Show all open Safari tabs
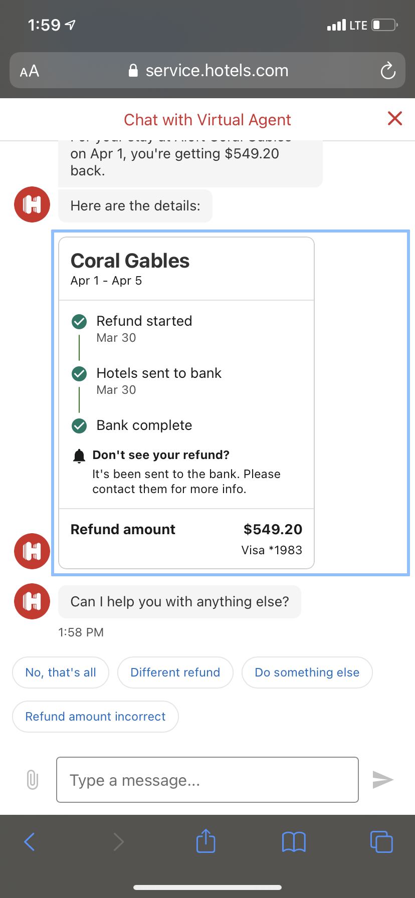Viewport: 415px width, 898px height. pyautogui.click(x=381, y=842)
